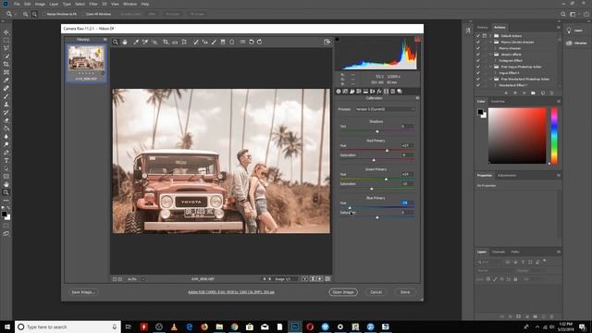Rotate image clockwise in Camera Raw

(260, 42)
